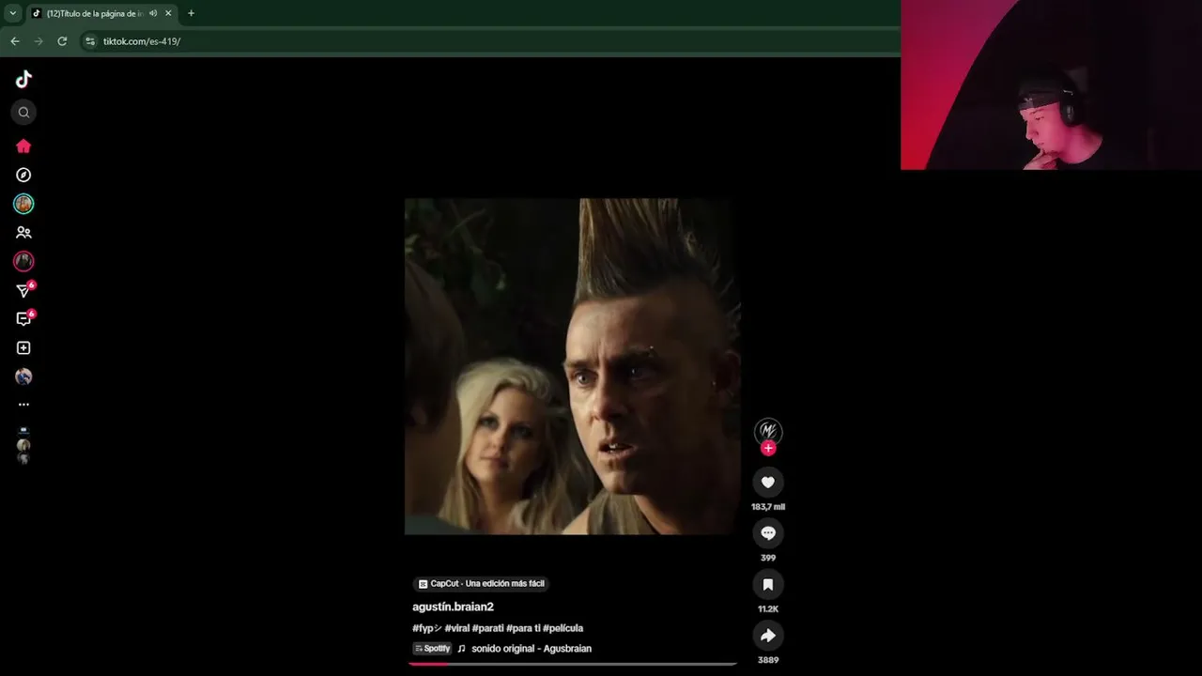Upload a new video with plus icon
This screenshot has height=676, width=1202.
click(x=23, y=347)
